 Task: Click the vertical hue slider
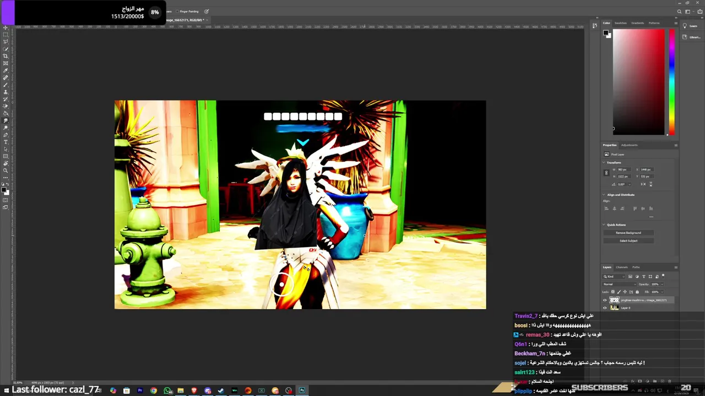672,81
